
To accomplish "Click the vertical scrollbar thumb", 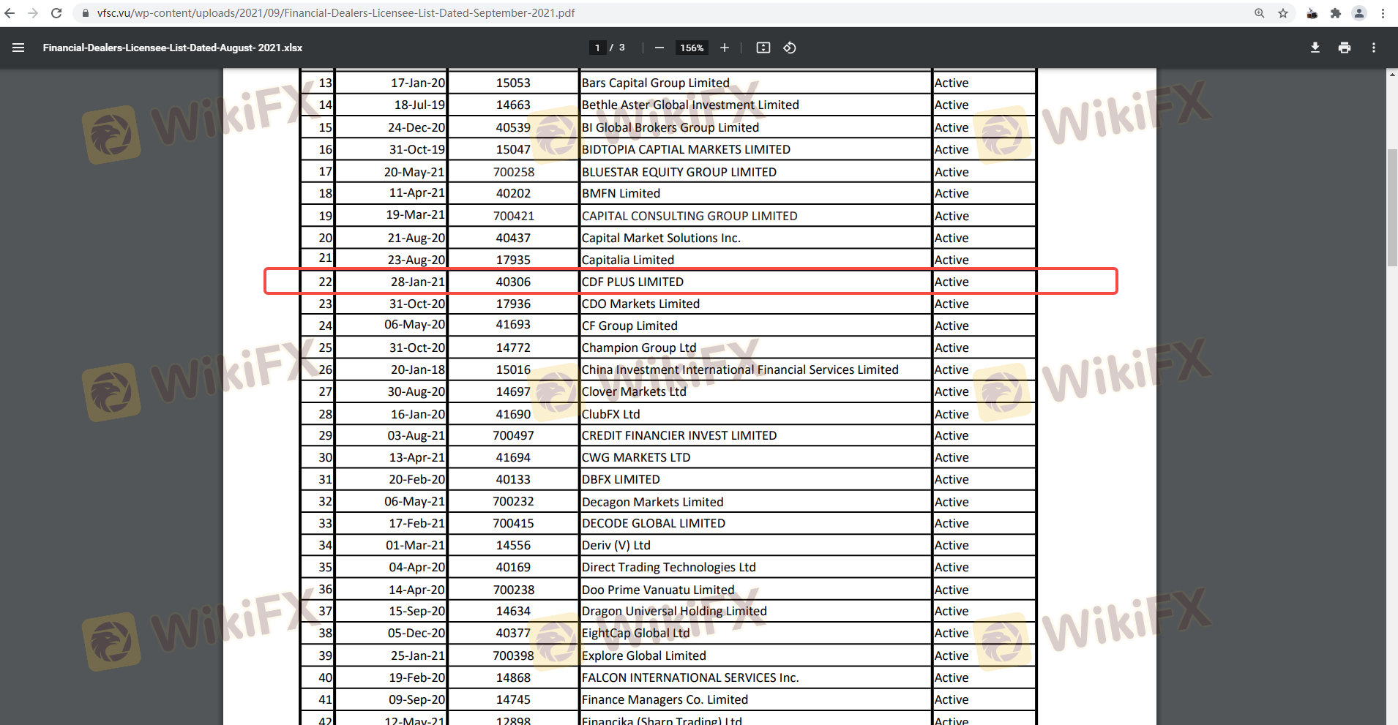I will [1391, 208].
